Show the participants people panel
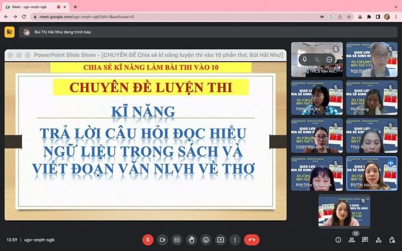Image resolution: width=402 pixels, height=251 pixels. click(x=352, y=240)
